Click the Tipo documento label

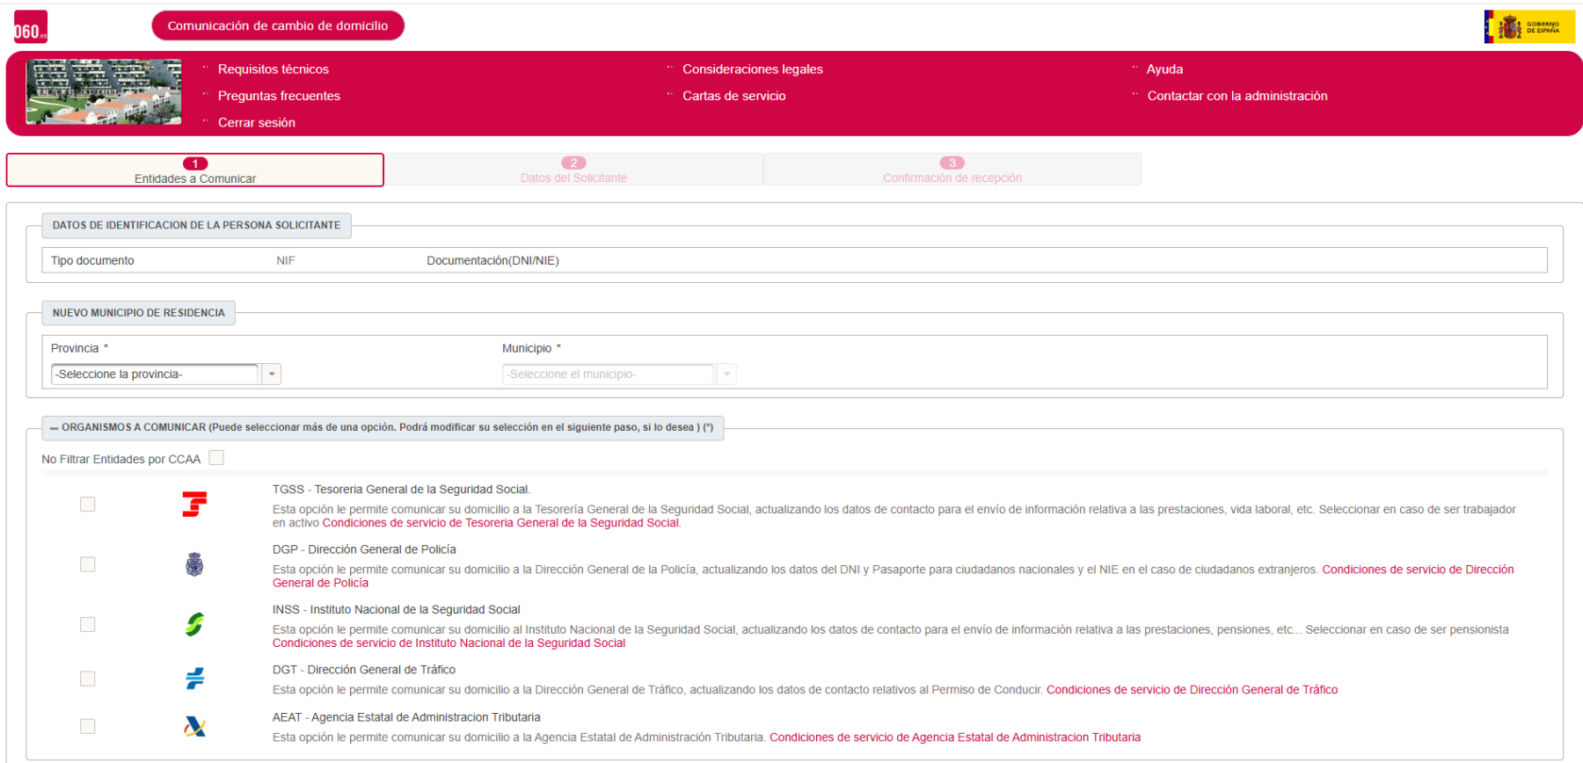click(92, 261)
